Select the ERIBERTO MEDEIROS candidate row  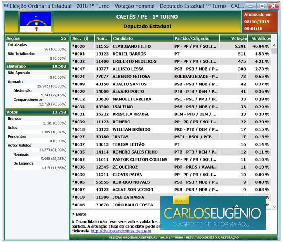(x=171, y=61)
